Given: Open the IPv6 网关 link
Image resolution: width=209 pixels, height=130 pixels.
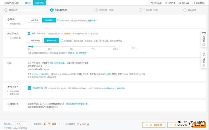Looking at the screenshot, I should point(108,74).
